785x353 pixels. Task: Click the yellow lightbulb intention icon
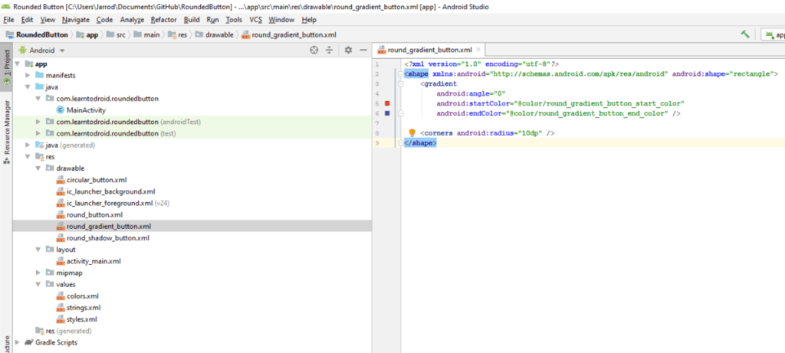coord(412,133)
